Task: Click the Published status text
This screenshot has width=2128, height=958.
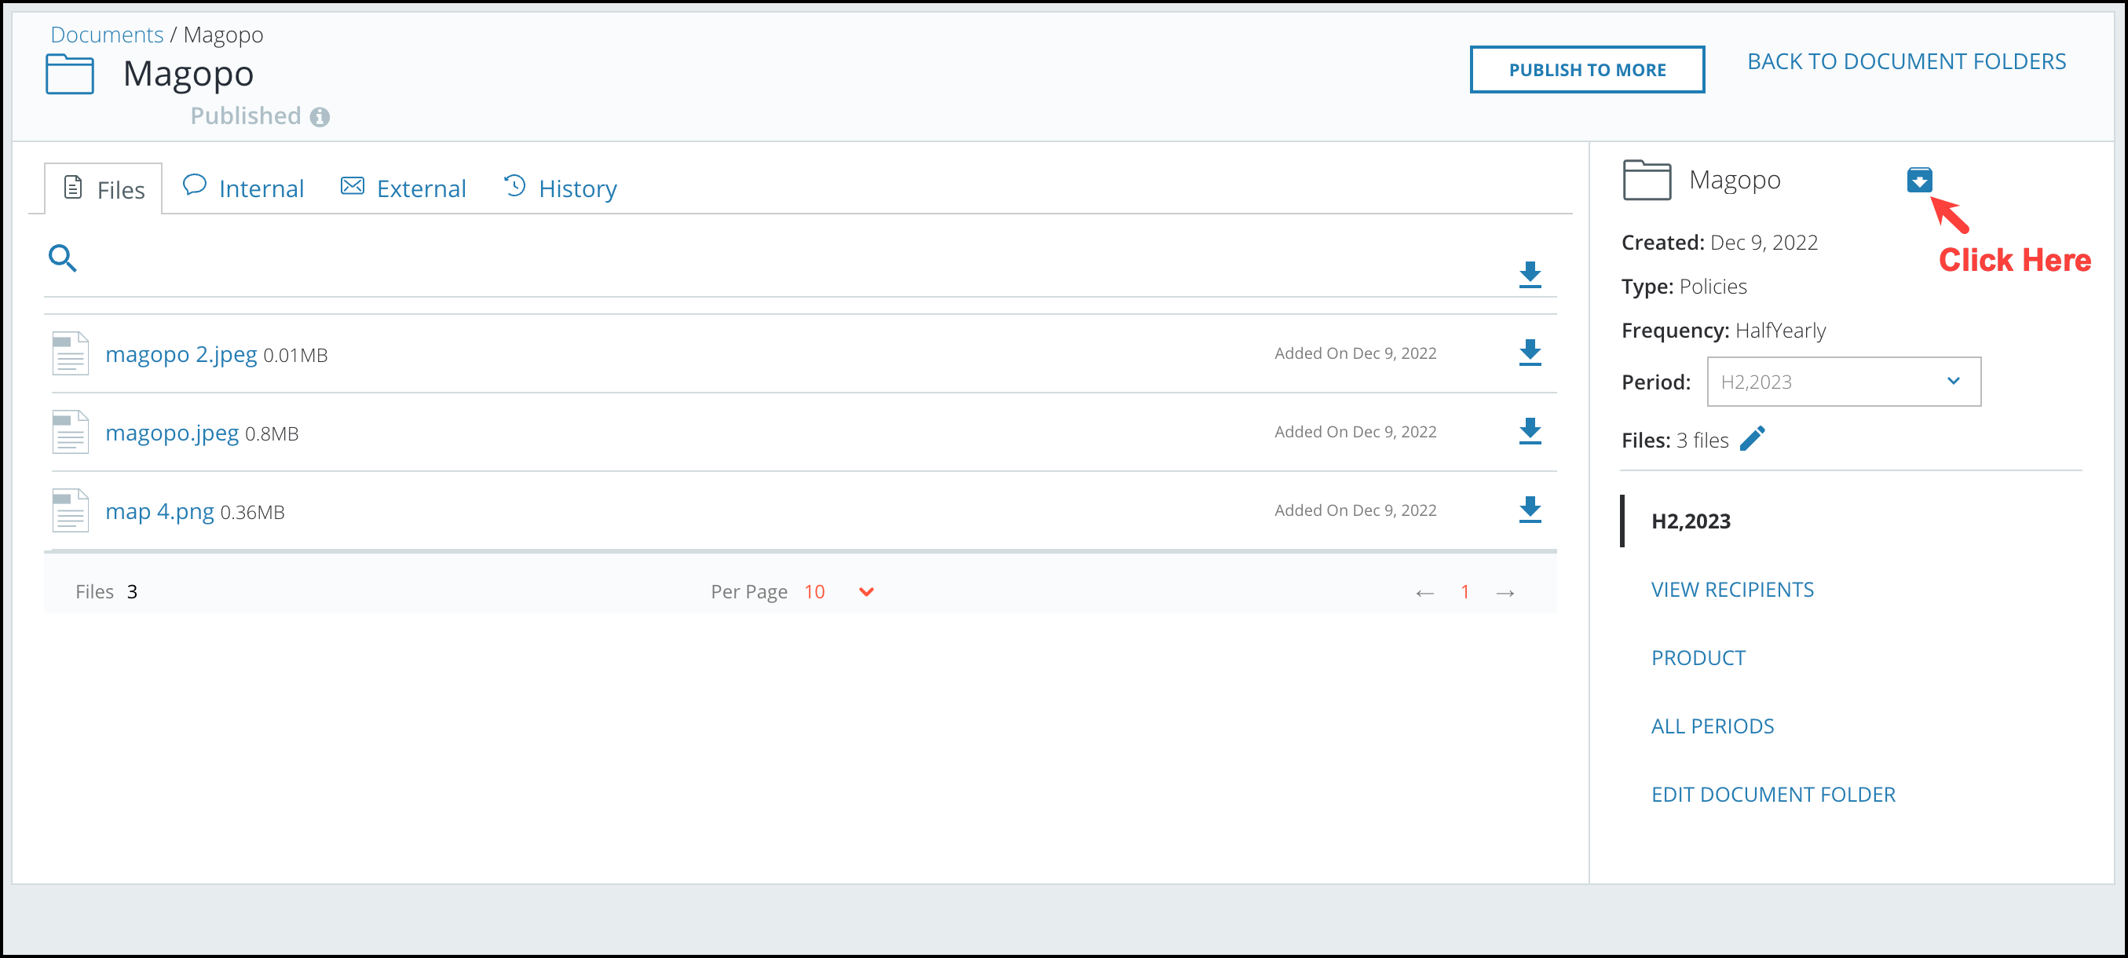Action: coord(245,115)
